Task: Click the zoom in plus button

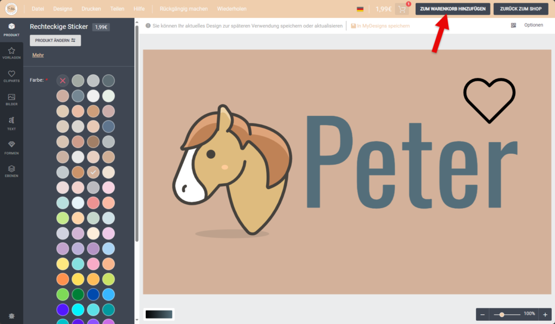Action: (545, 314)
